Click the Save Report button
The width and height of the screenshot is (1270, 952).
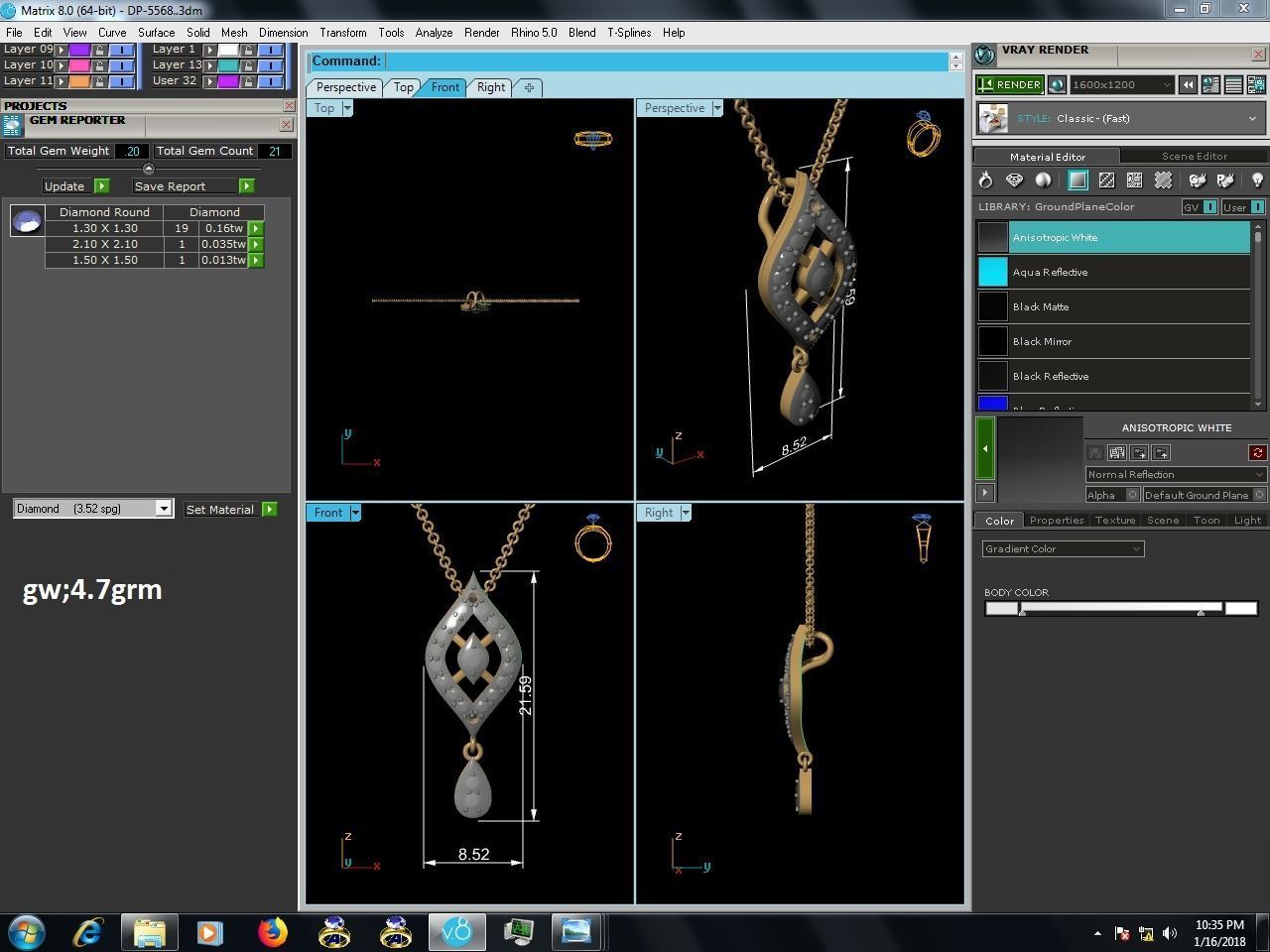[x=192, y=186]
